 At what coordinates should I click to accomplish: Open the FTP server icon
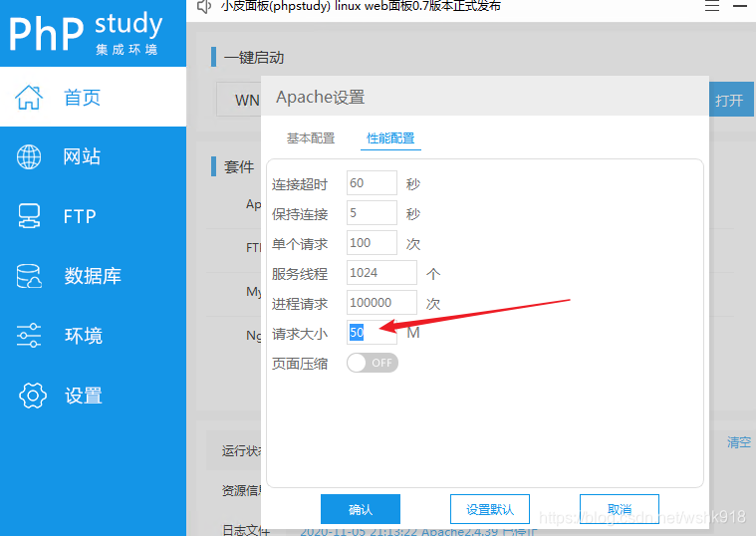[29, 216]
